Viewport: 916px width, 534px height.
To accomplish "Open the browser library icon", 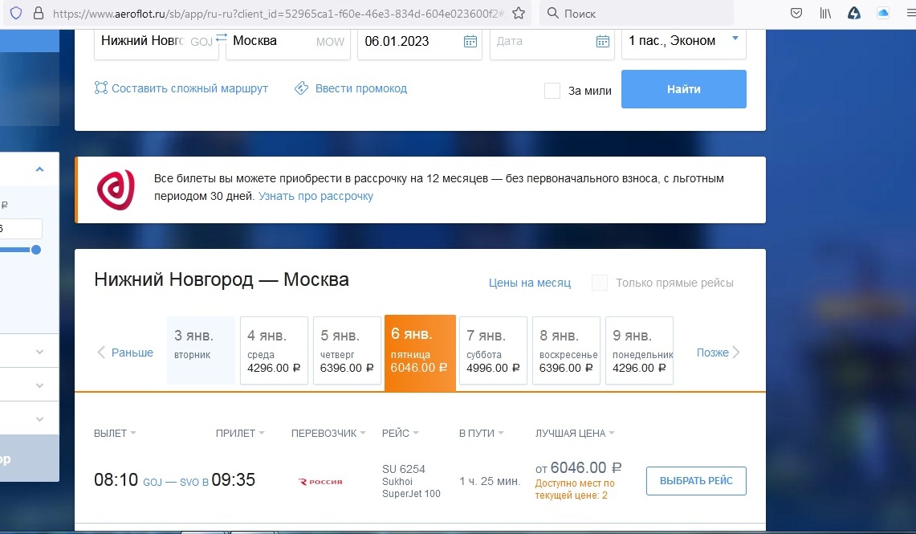I will [825, 14].
